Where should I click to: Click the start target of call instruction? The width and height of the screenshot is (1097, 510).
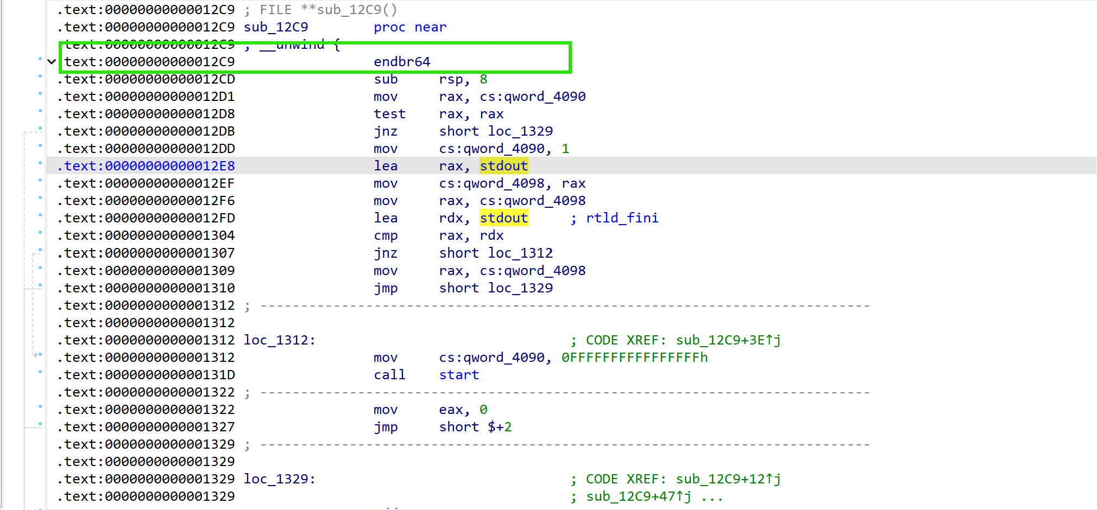coord(459,375)
